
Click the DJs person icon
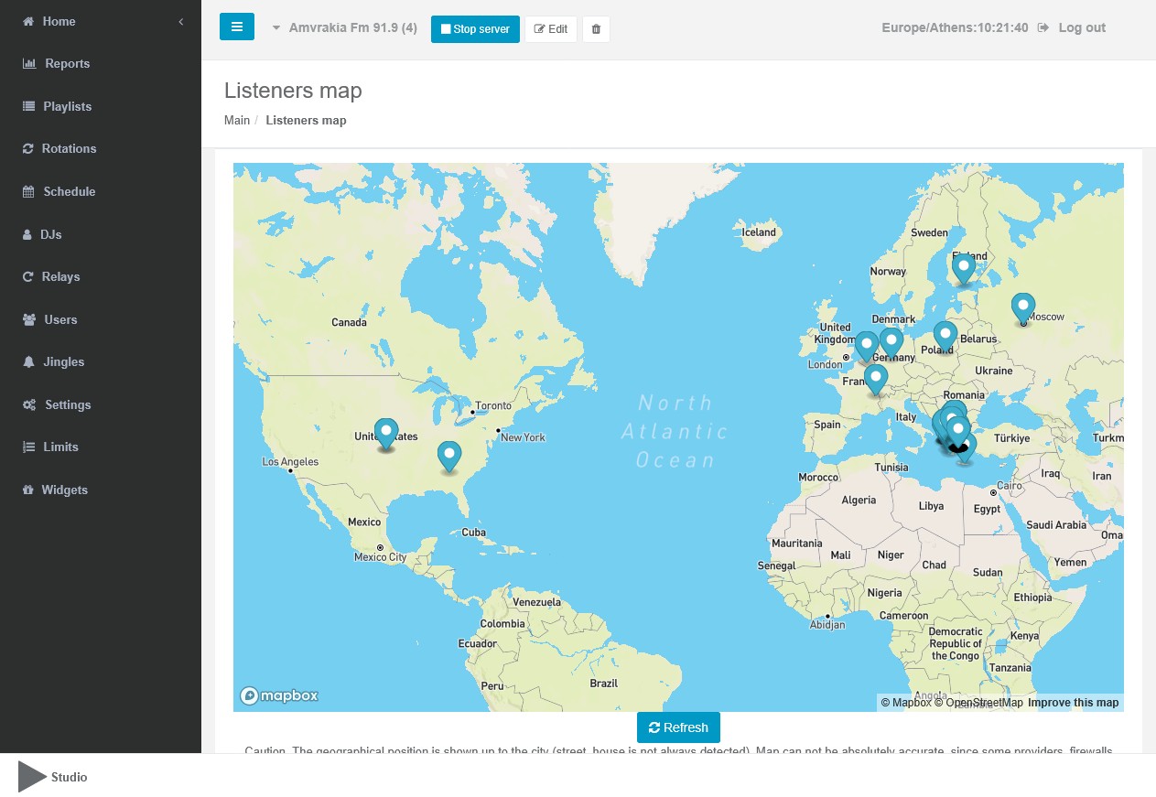tap(27, 235)
